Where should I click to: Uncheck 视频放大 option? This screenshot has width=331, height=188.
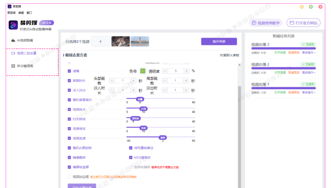69,109
